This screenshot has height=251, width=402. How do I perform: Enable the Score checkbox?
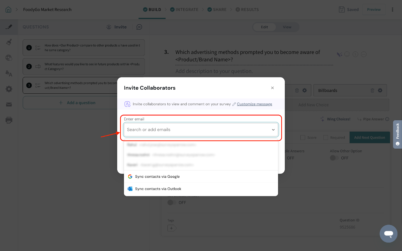point(303,138)
